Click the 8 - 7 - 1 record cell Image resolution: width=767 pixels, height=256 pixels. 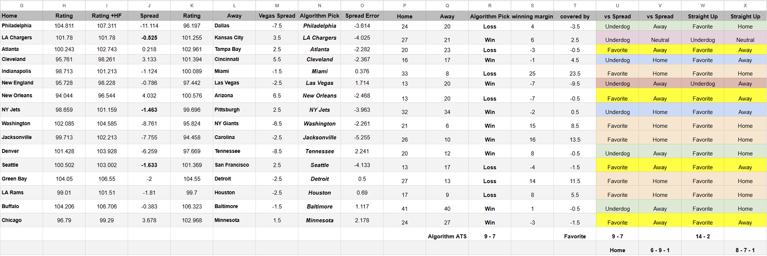click(745, 250)
